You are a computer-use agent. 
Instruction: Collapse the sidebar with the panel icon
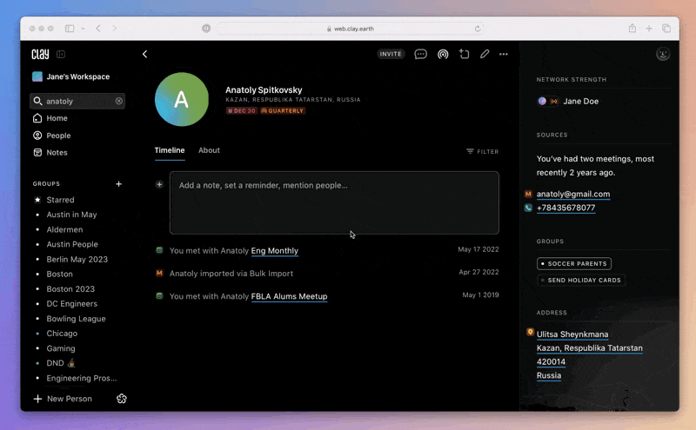(x=61, y=54)
